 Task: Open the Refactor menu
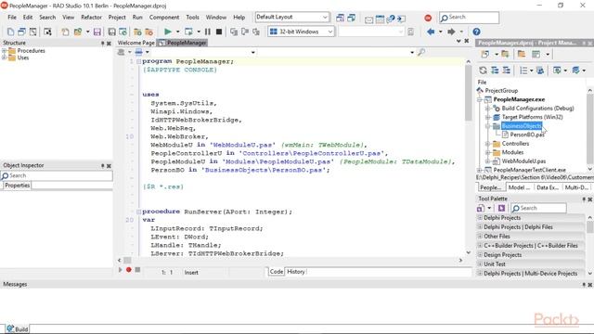click(x=91, y=18)
